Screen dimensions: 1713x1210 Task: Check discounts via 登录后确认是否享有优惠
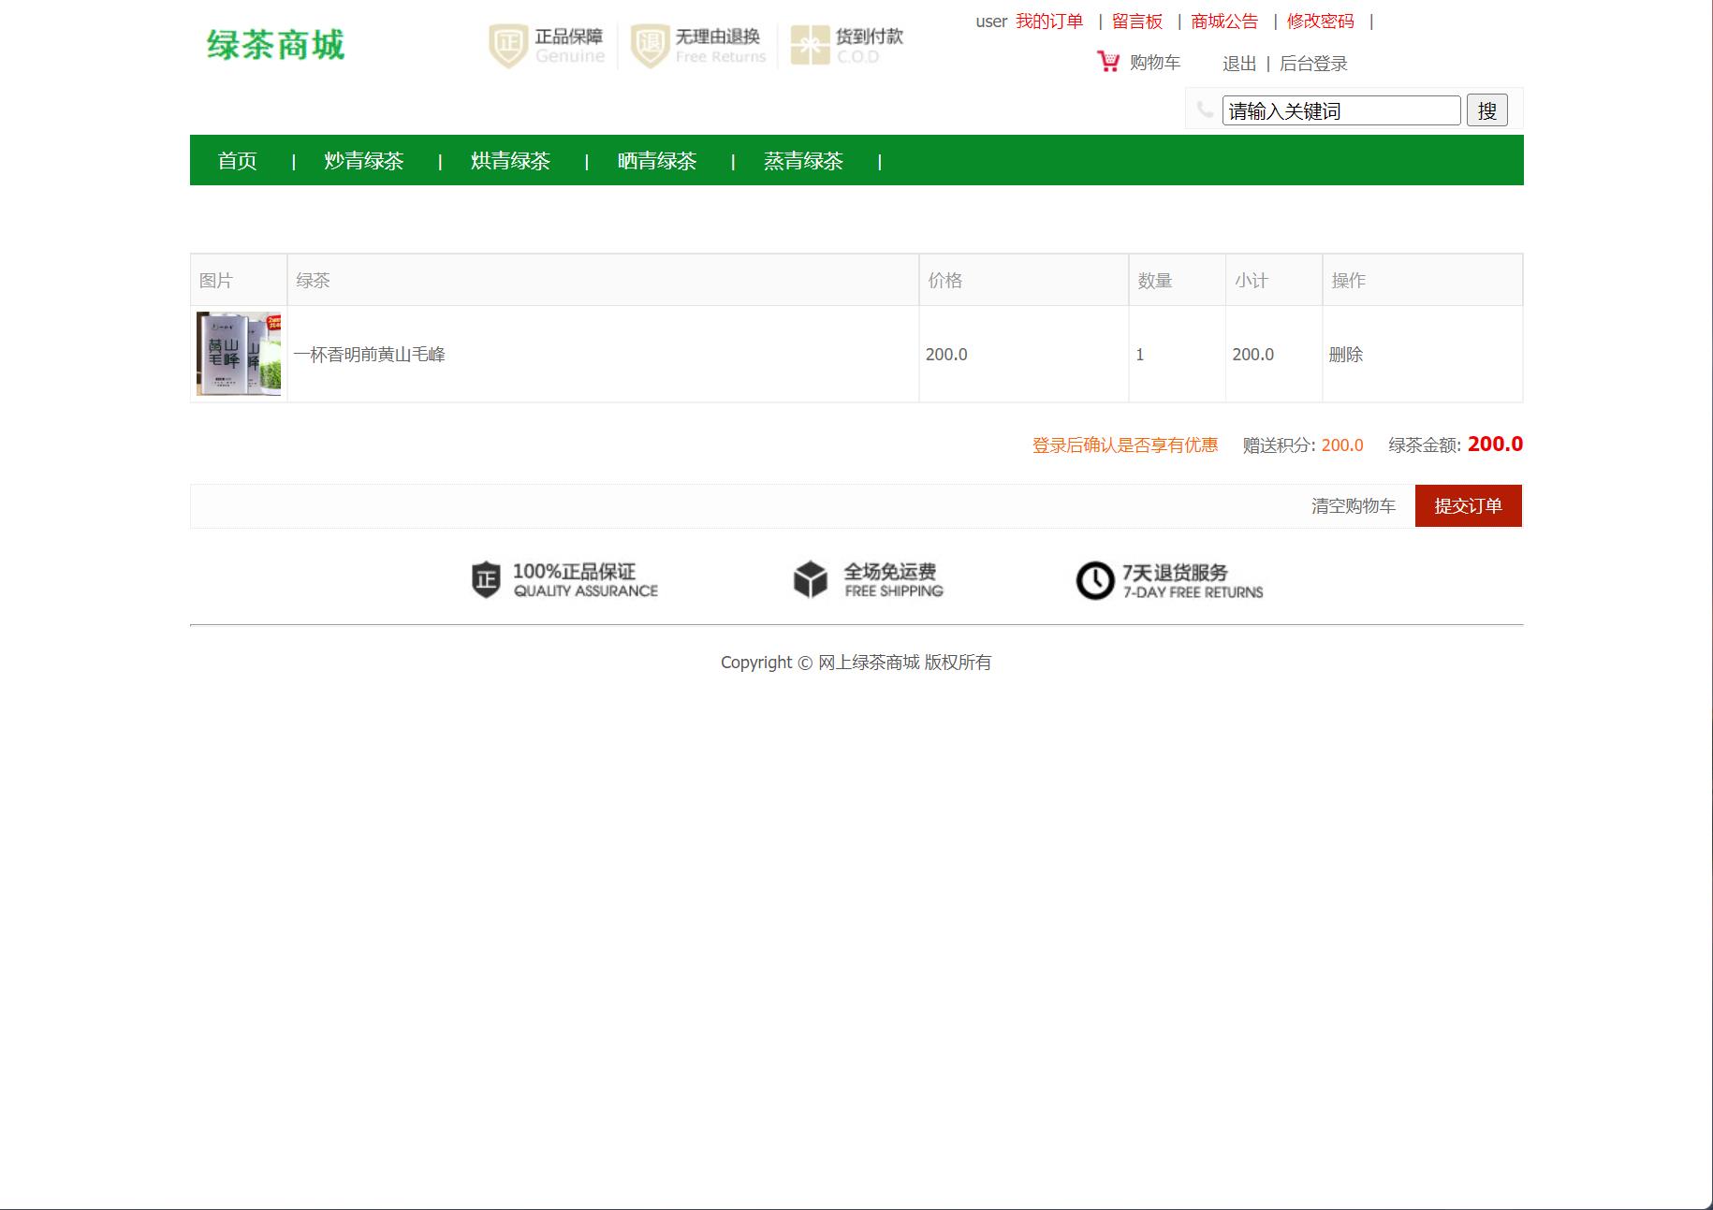(x=1124, y=445)
